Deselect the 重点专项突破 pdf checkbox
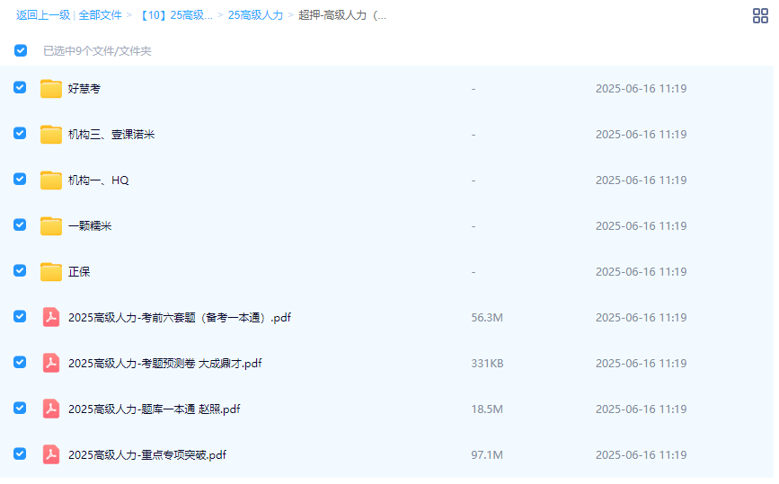The image size is (779, 484). click(20, 453)
